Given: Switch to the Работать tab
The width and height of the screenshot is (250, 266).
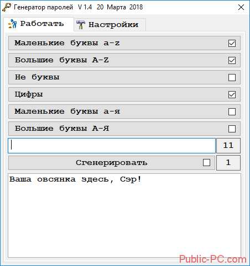Looking at the screenshot, I should [x=39, y=24].
